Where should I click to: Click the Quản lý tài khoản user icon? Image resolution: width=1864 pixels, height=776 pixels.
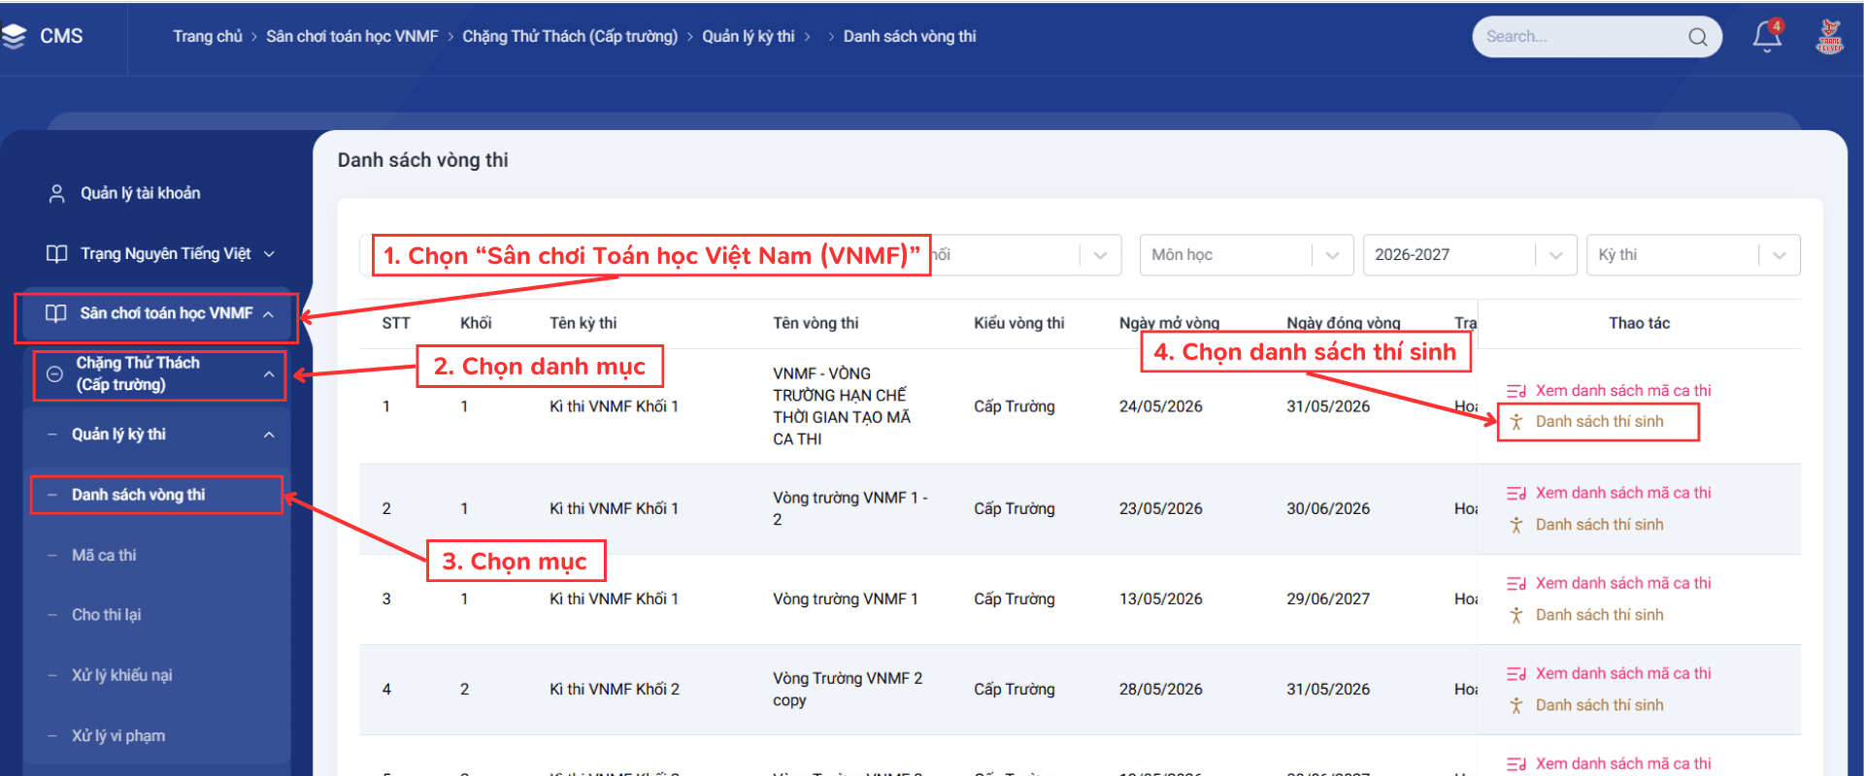[57, 194]
